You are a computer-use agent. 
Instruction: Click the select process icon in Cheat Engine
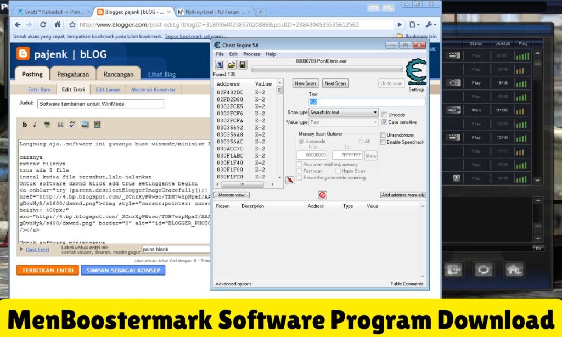click(218, 65)
